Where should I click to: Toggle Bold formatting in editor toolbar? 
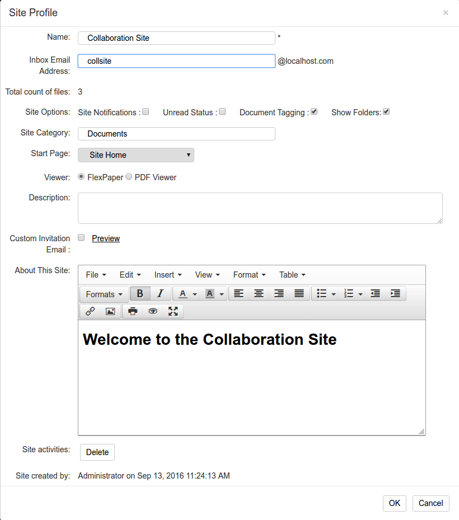point(140,293)
